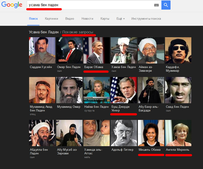Viewport: 203px width, 169px height.
Task: Open the thumbnail captioned 'Буш, Джордж Уокер'
Action: [x=123, y=90]
